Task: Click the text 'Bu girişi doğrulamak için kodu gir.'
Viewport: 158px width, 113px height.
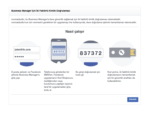Action: click(x=88, y=73)
